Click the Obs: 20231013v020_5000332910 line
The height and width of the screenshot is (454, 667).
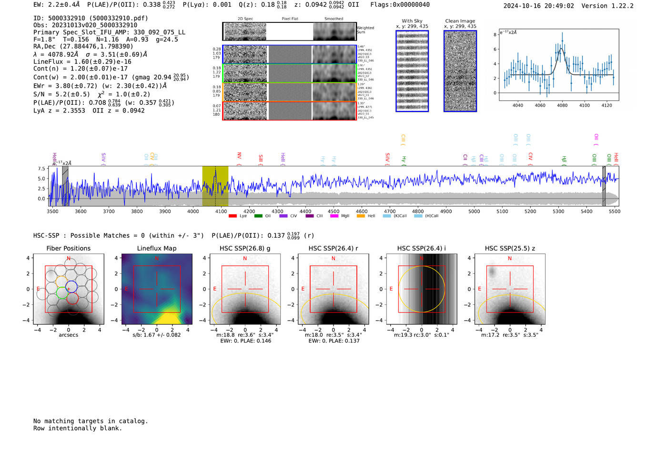85,25
